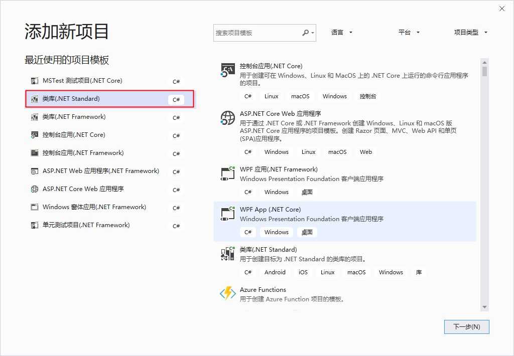The image size is (514, 356).
Task: Click the 控制台应用(.NET Framework) icon in recent list
Action: click(x=35, y=152)
